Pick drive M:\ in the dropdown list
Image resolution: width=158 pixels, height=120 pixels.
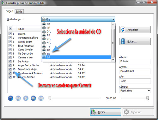(x=76, y=43)
